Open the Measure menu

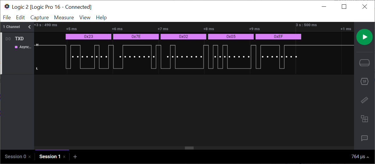64,18
